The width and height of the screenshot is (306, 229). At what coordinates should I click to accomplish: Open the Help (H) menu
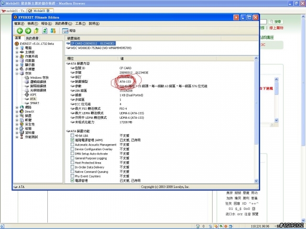(x=94, y=23)
